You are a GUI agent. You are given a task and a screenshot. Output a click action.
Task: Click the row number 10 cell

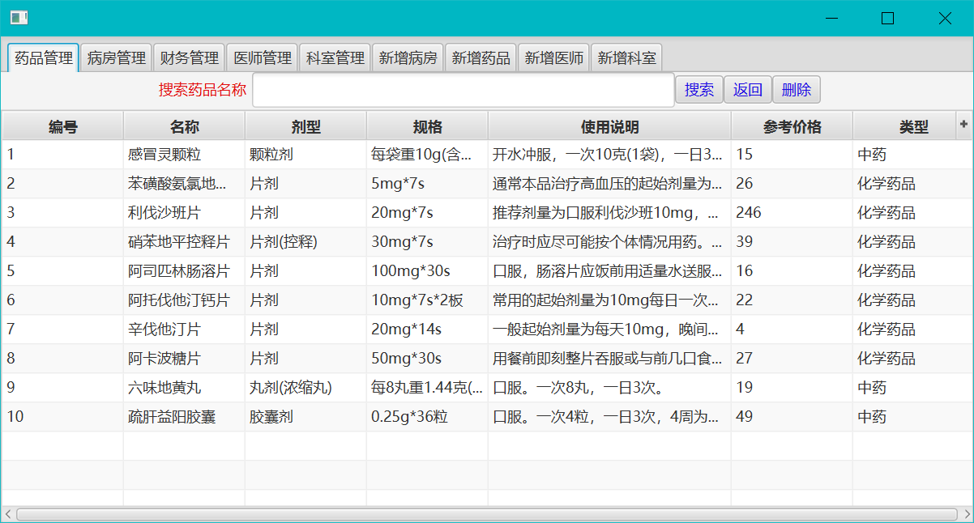pyautogui.click(x=62, y=417)
